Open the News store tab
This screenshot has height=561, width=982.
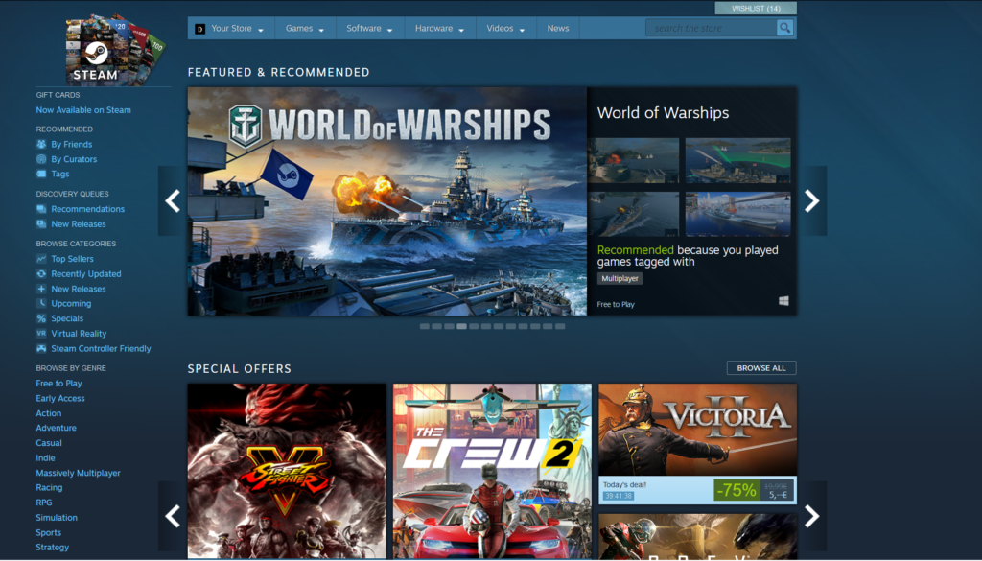pos(558,28)
